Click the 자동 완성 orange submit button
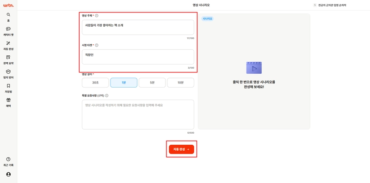Screen dimensions: 370x183 tap(181, 149)
